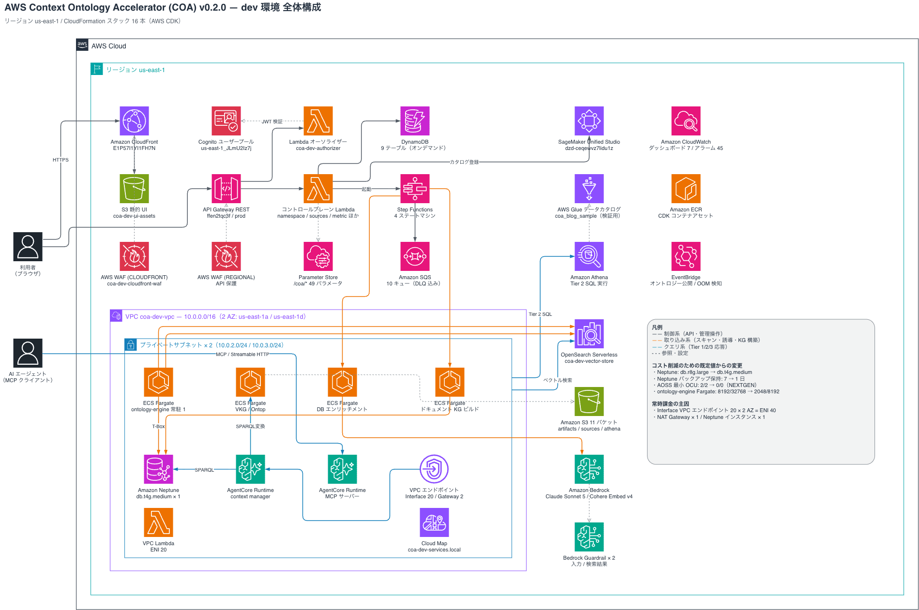Select the SPARQL label beside Neptune
Viewport: 919px width, 610px height.
(204, 470)
